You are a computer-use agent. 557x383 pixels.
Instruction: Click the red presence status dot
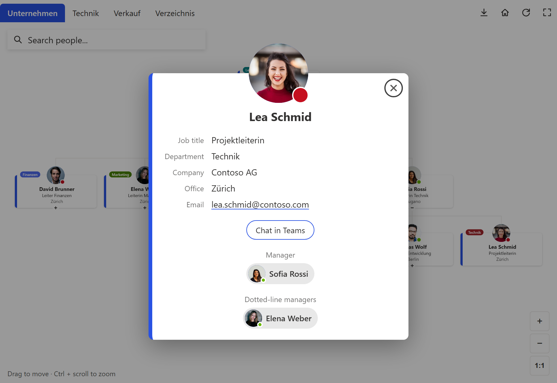pyautogui.click(x=300, y=95)
